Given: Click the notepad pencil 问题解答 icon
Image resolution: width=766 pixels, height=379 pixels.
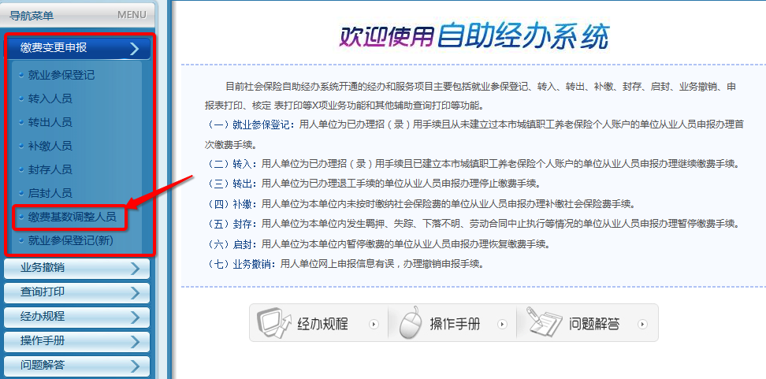Looking at the screenshot, I should pyautogui.click(x=543, y=321).
